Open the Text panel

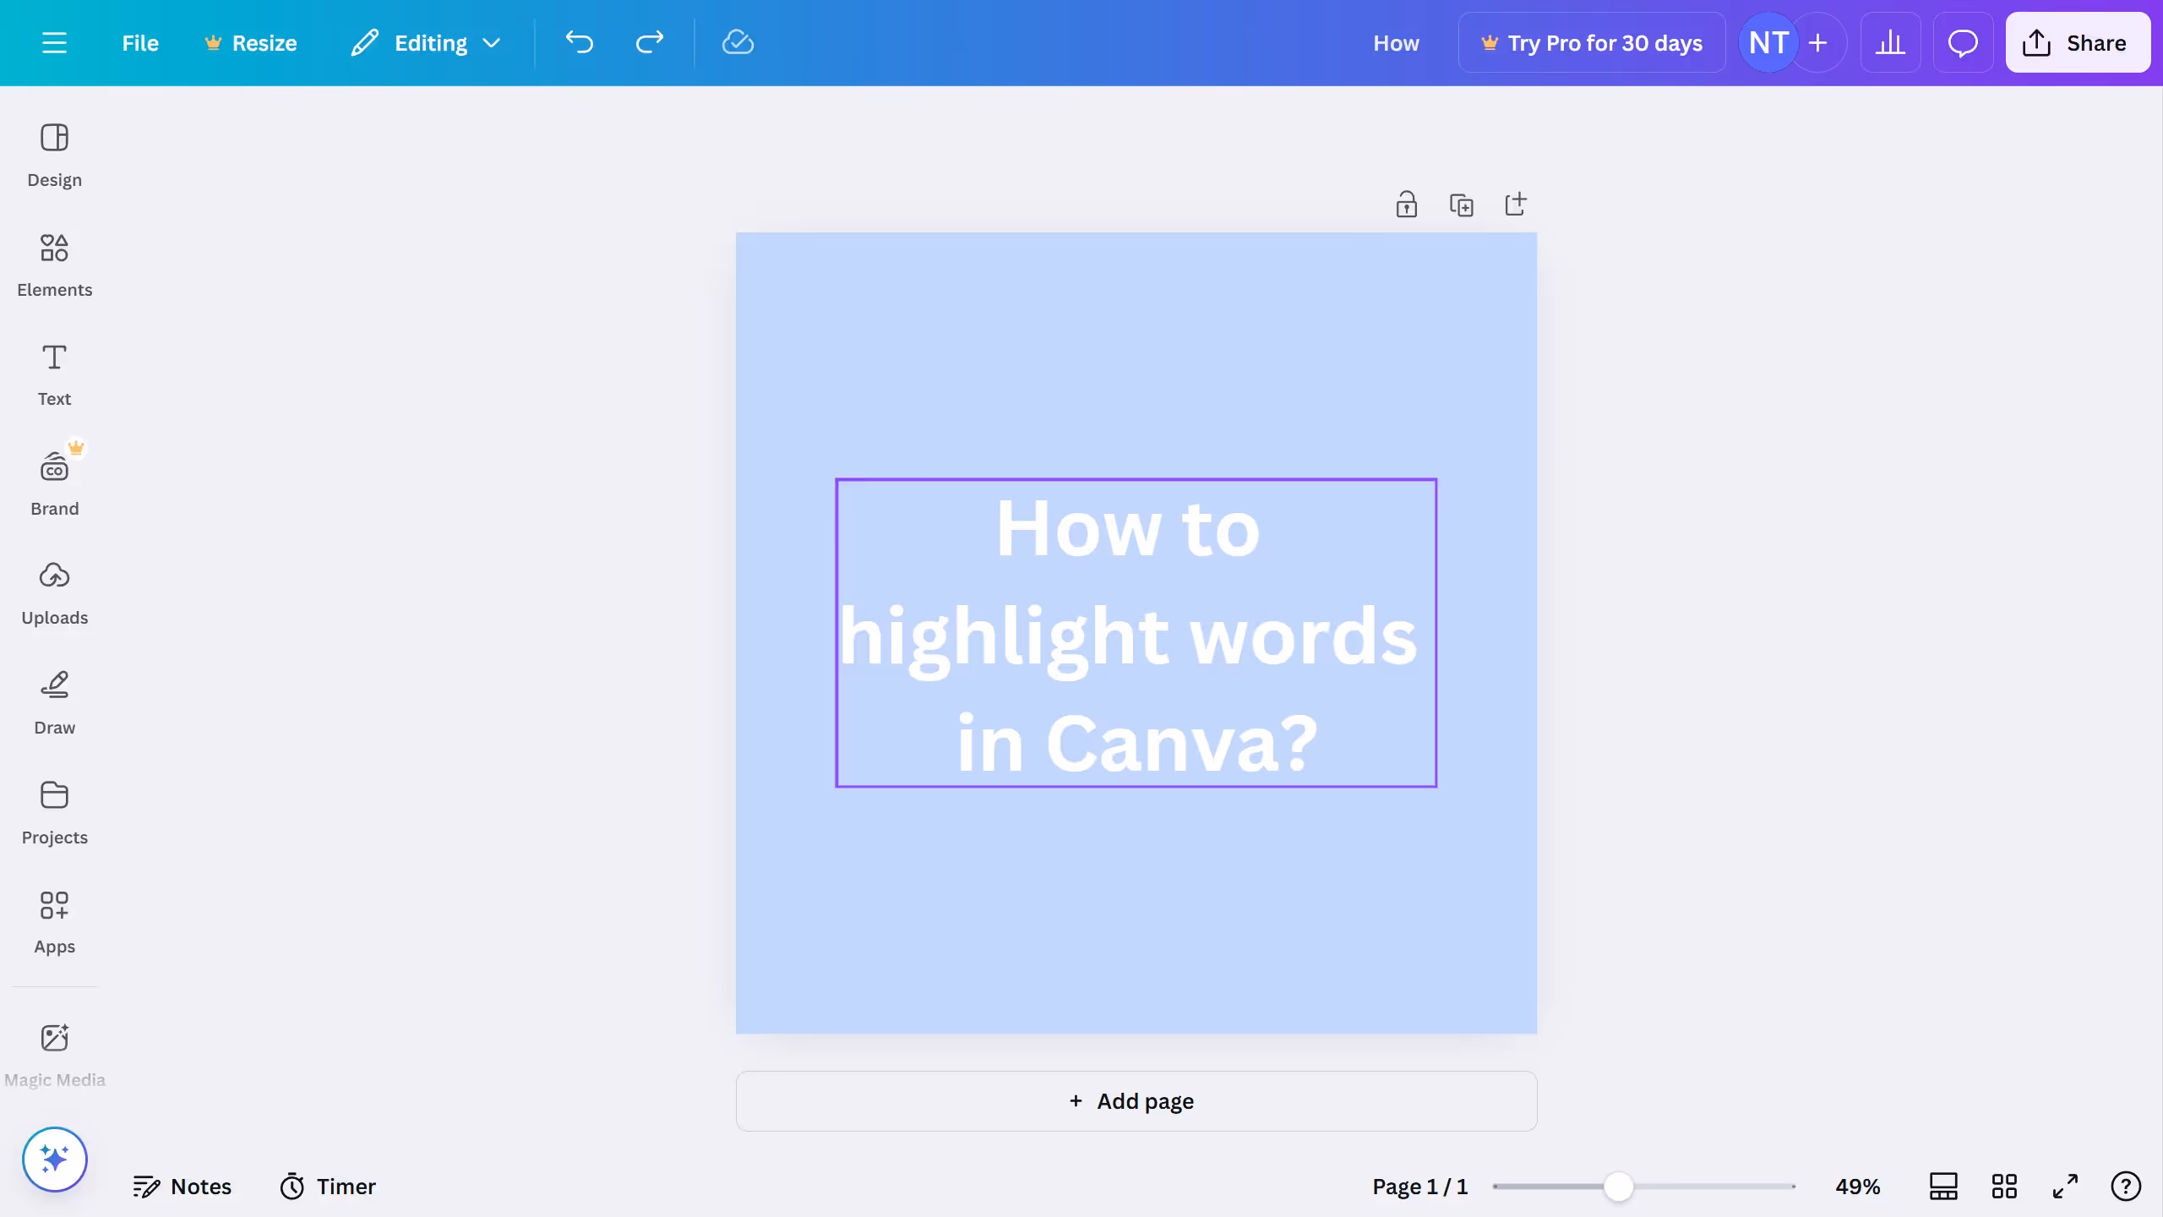tap(54, 374)
